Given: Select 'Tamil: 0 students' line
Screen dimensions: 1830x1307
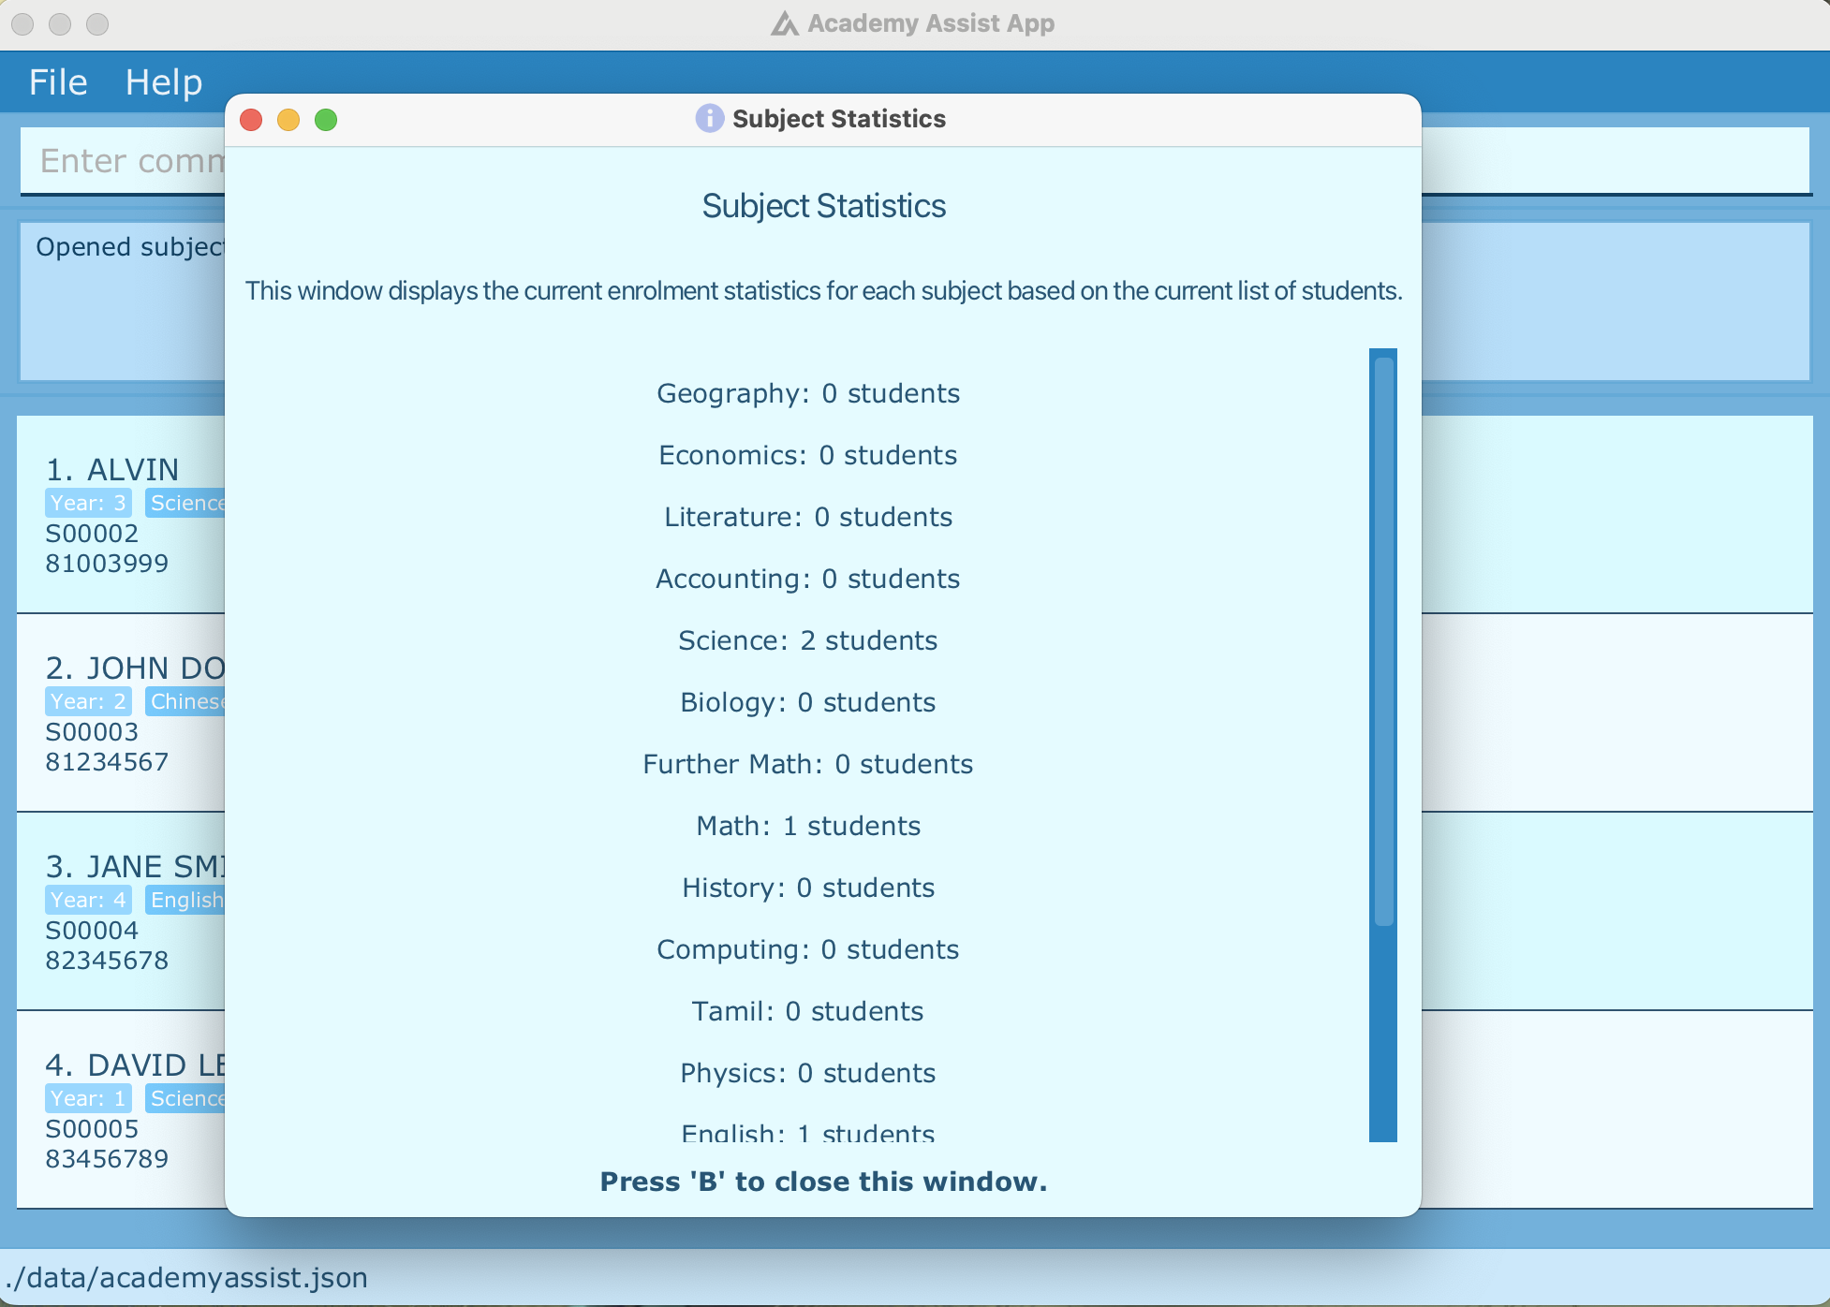Looking at the screenshot, I should [x=808, y=1011].
